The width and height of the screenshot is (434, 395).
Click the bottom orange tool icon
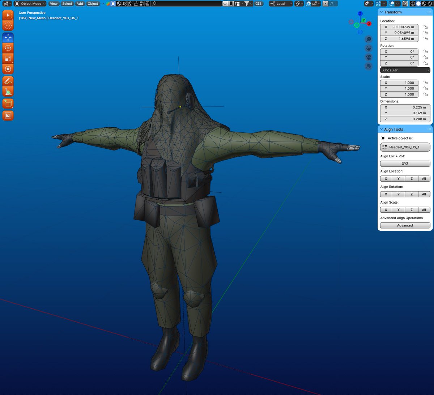8,115
